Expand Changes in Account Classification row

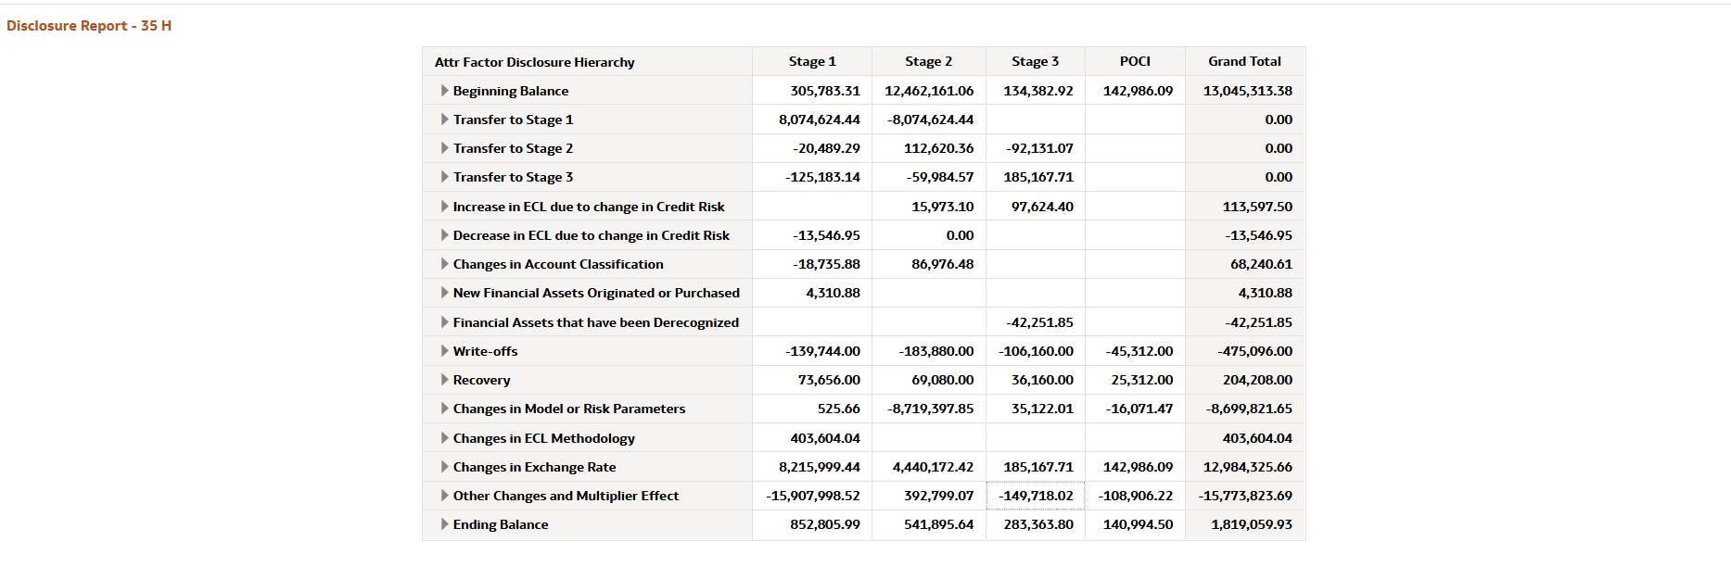pyautogui.click(x=445, y=264)
